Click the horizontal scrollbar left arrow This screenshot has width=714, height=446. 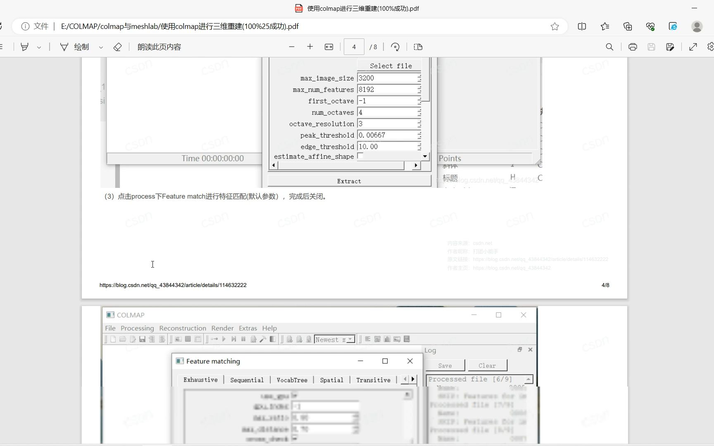(274, 165)
